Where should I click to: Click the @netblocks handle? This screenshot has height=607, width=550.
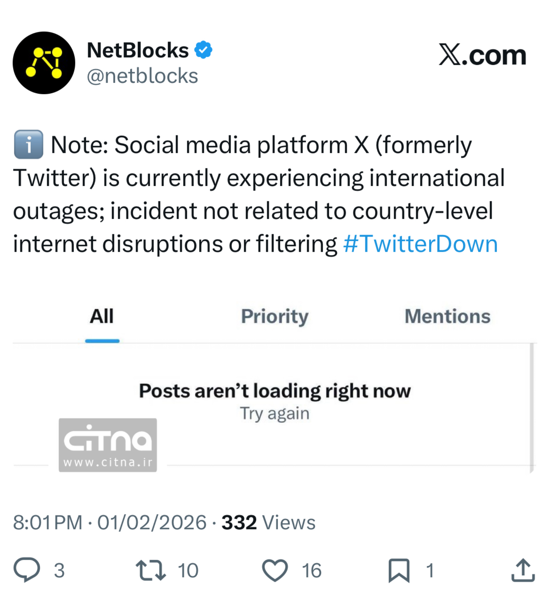(x=143, y=76)
